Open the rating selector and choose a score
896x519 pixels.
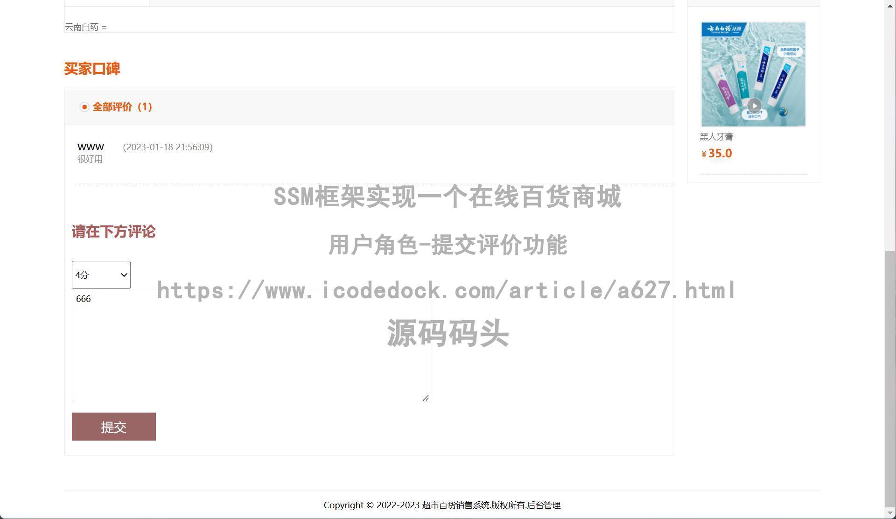[101, 275]
